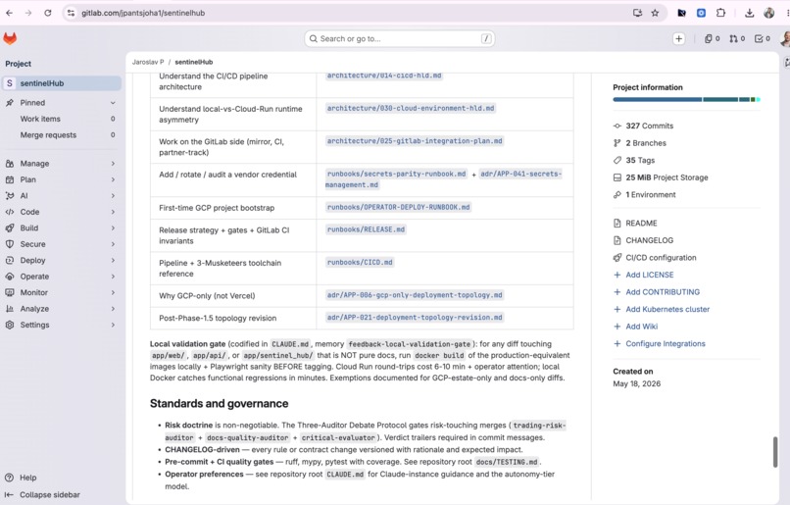Image resolution: width=790 pixels, height=505 pixels.
Task: Reload the page with refresh icon
Action: (47, 13)
